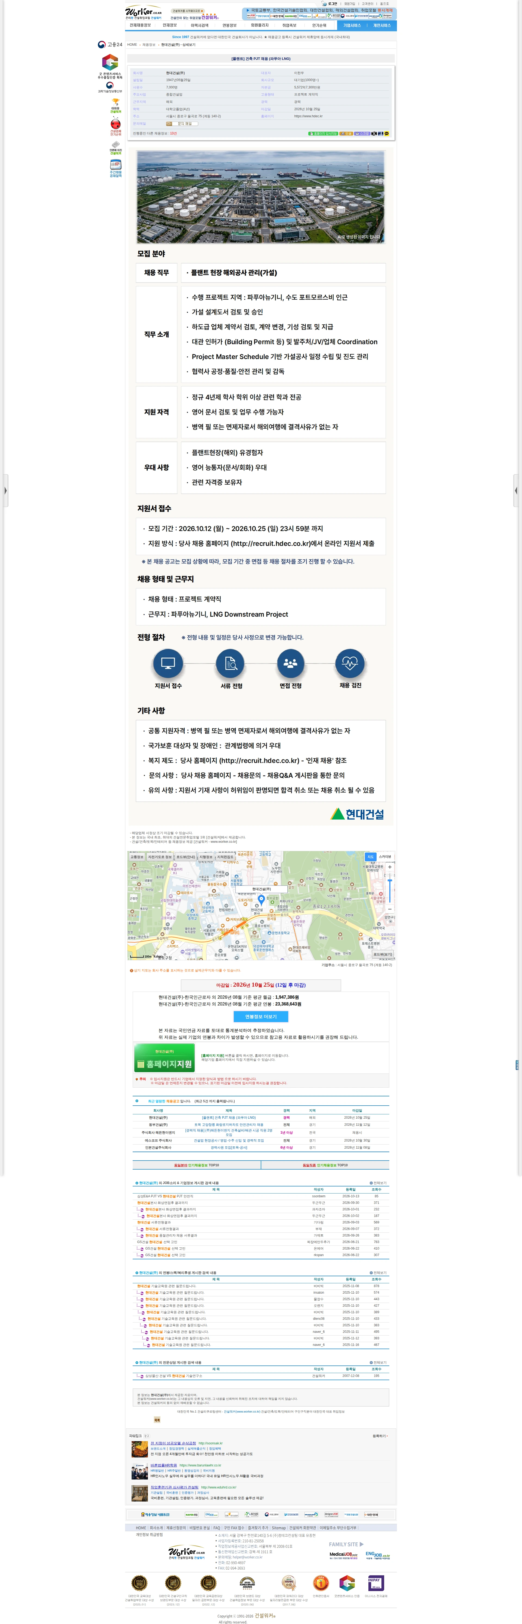The width and height of the screenshot is (522, 1624).
Task: Open the left side panel arrow
Action: pos(6,490)
